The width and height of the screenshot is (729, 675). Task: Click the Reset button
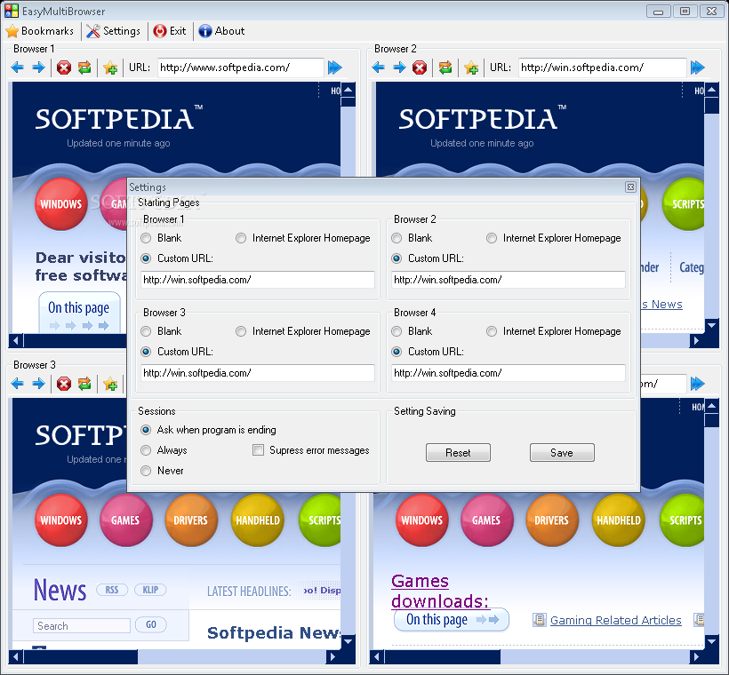tap(458, 452)
